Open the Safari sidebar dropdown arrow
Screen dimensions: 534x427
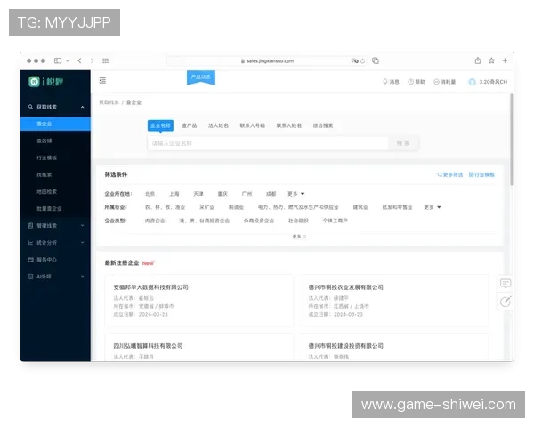pyautogui.click(x=68, y=61)
